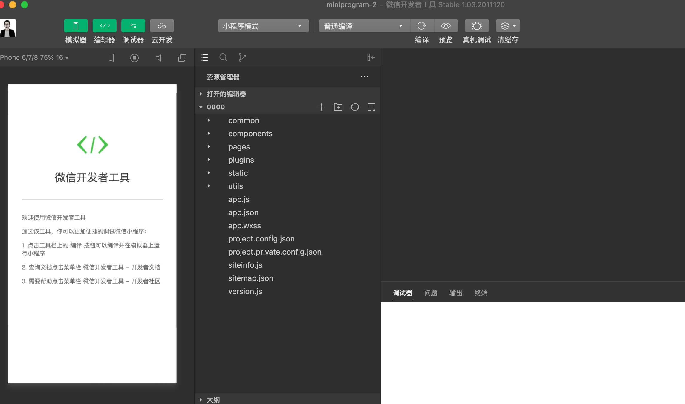Refresh the 0000 file tree

[x=355, y=107]
